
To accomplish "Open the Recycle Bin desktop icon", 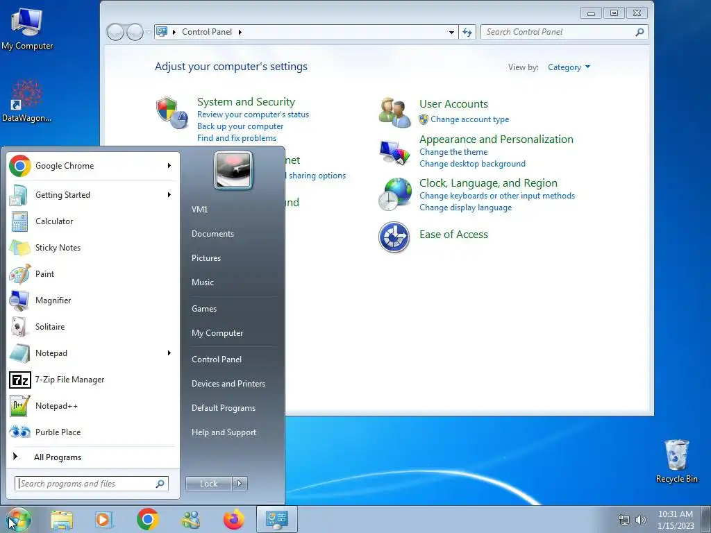I will (676, 461).
